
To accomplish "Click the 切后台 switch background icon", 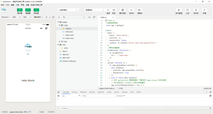I will (x=131, y=10).
